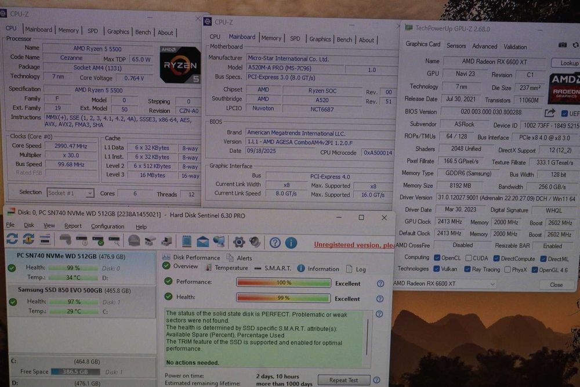Click the gray hard disk toolbar icon
580x387 pixels.
[x=66, y=240]
